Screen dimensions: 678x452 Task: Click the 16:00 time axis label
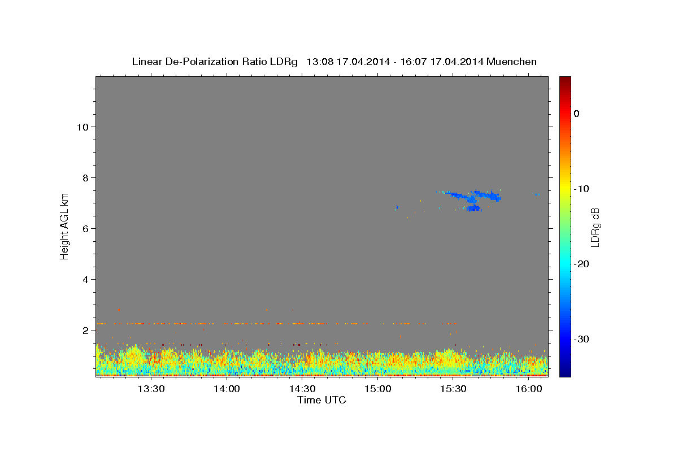click(529, 389)
